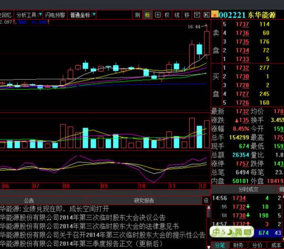The height and width of the screenshot is (249, 284).
Task: Click month marker 12 on timeline
Action: click(x=203, y=186)
